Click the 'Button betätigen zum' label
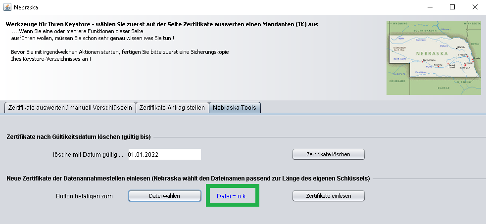 tap(84, 196)
